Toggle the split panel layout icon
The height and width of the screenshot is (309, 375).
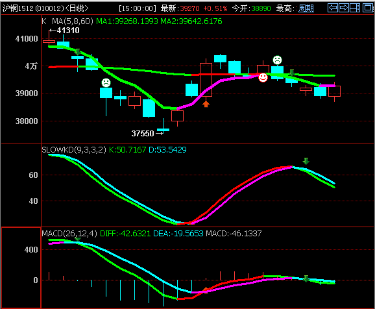(355, 8)
